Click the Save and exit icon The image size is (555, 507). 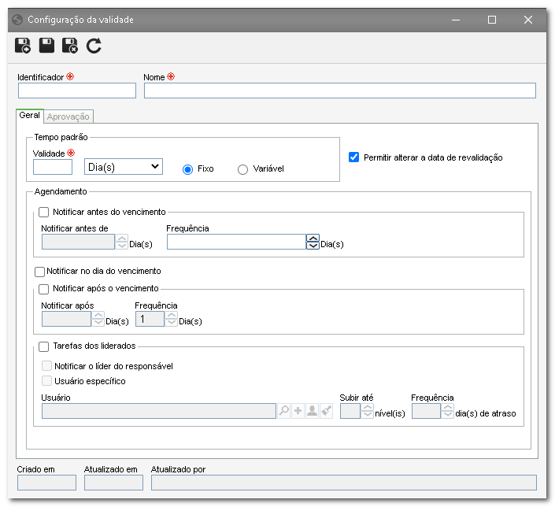[70, 46]
